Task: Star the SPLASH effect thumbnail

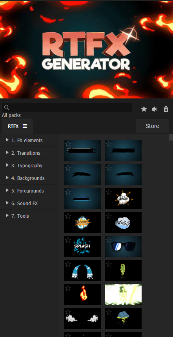Action: pos(68,240)
